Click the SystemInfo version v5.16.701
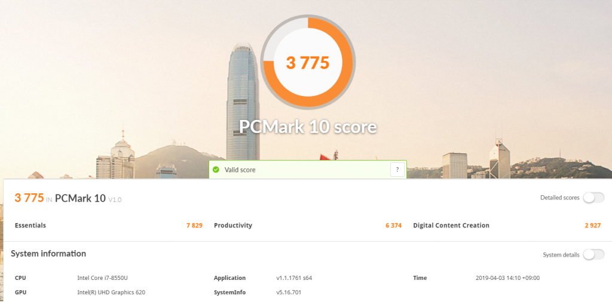Screen dimensions: 612x302 pyautogui.click(x=289, y=292)
